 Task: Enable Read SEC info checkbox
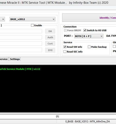[x=65, y=52]
